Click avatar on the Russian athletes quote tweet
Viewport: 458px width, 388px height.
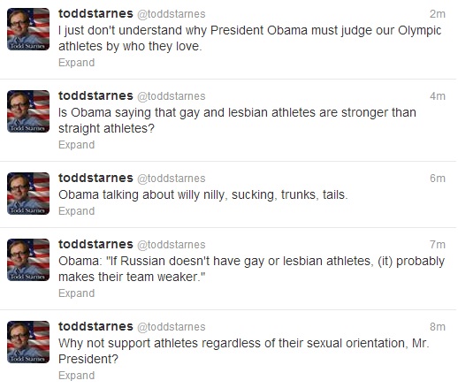point(28,260)
